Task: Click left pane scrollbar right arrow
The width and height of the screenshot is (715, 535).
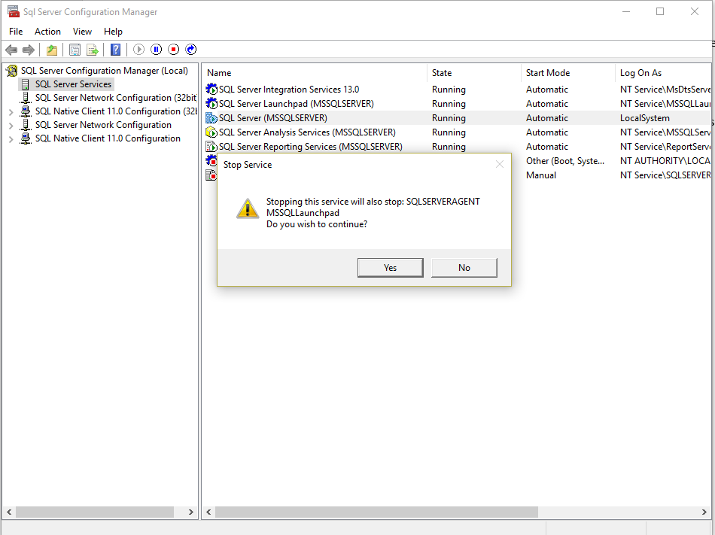Action: point(191,512)
